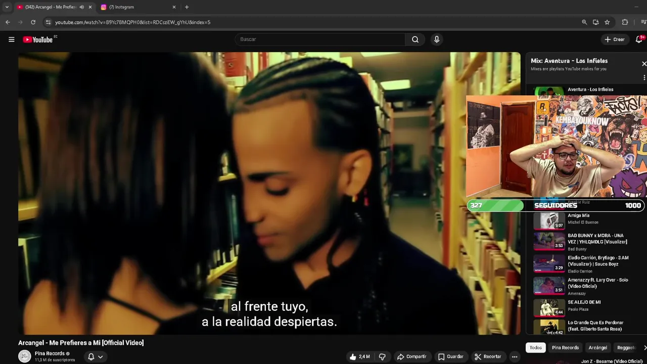647x364 pixels.
Task: Open more actions three-dot menu under video
Action: pos(515,356)
